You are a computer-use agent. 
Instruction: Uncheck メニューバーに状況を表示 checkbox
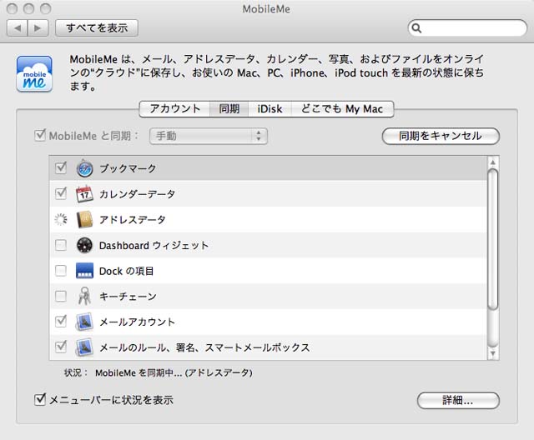click(40, 399)
